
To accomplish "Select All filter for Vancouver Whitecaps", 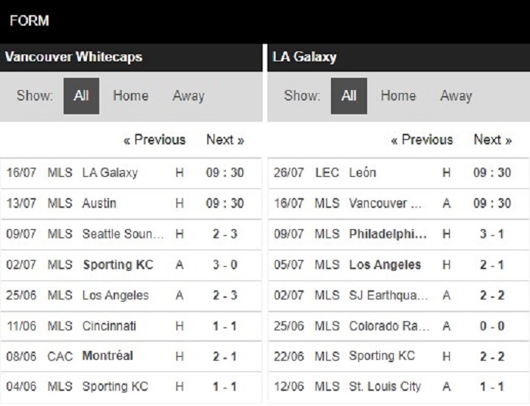I will click(81, 96).
